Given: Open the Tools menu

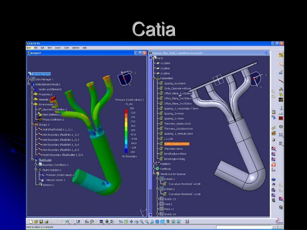Looking at the screenshot, I should (66, 48).
